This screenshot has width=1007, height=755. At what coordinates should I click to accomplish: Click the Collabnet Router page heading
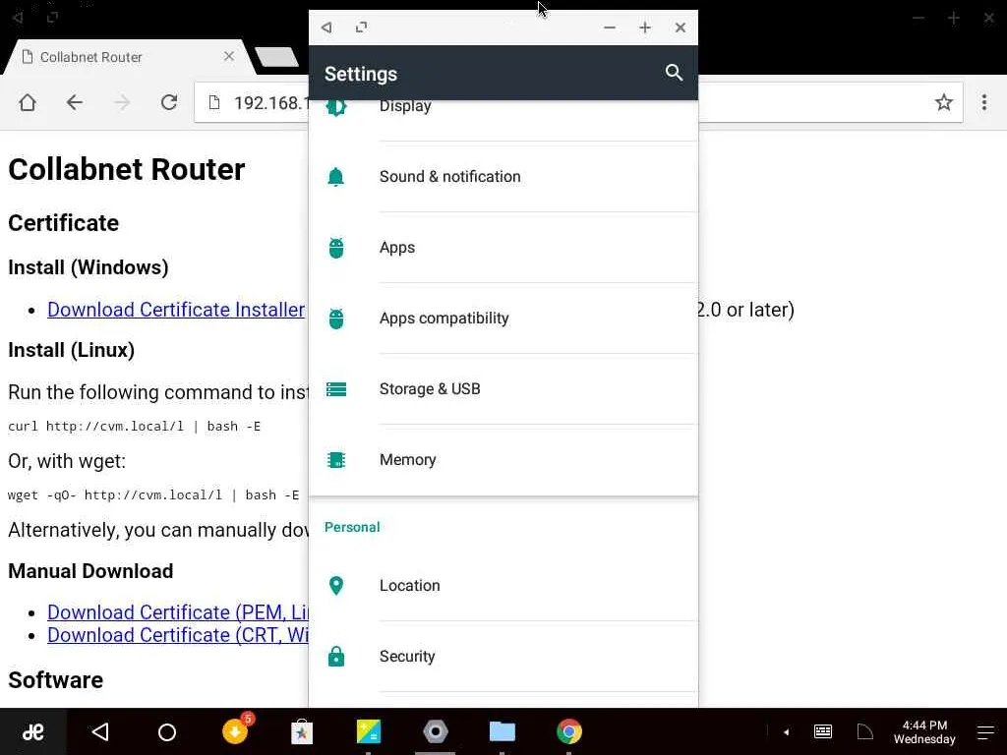point(127,169)
